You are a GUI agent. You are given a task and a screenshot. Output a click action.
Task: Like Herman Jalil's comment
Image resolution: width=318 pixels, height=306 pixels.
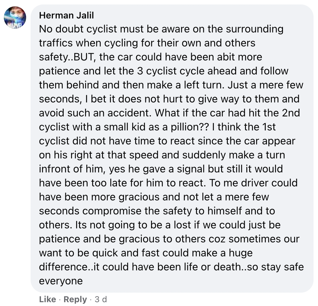coord(48,299)
